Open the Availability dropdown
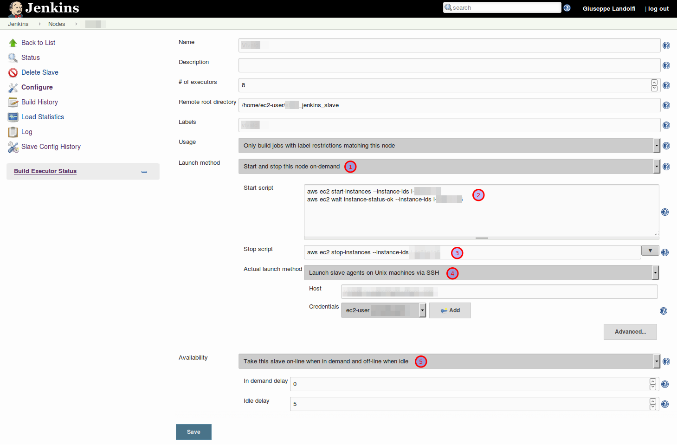Image resolution: width=677 pixels, height=445 pixels. point(449,361)
